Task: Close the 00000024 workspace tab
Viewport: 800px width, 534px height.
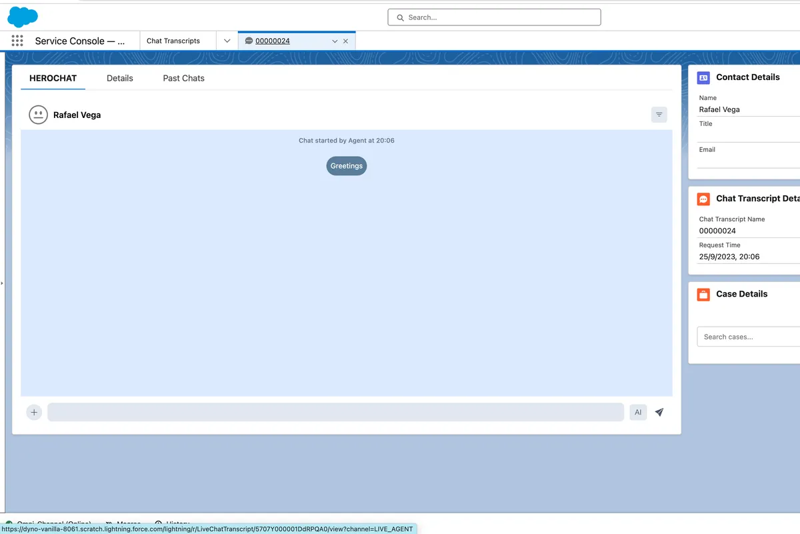Action: point(345,41)
